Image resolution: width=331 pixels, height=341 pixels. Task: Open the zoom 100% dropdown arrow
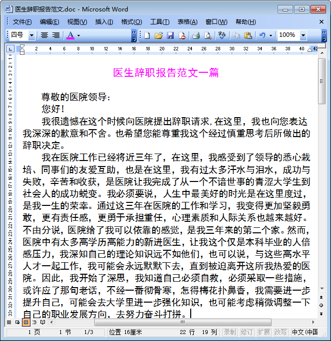(304, 35)
